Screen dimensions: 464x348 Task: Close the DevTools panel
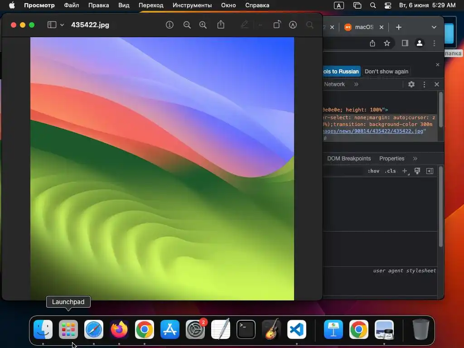(x=436, y=84)
